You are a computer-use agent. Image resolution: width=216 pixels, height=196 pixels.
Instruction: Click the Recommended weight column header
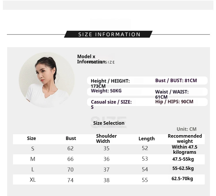[x=185, y=139]
